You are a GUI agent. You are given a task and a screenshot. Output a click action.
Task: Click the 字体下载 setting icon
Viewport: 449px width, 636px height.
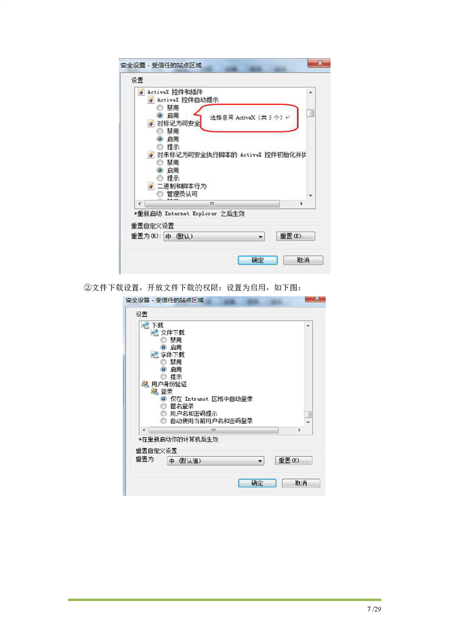coord(155,354)
